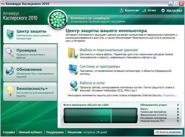Switch to the Обновление tab
Screen dimensions: 185x137
click(x=30, y=72)
